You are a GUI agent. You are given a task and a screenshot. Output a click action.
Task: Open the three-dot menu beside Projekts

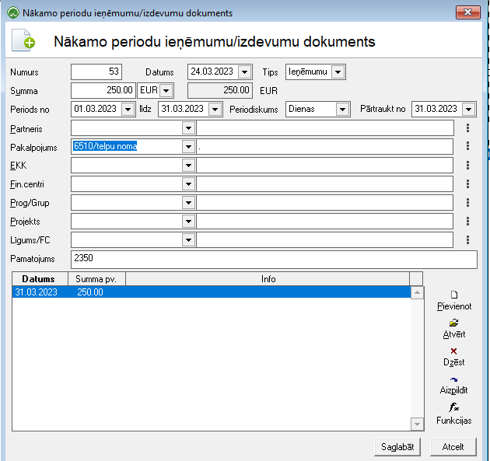point(467,221)
